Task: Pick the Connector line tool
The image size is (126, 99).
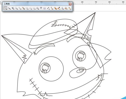Action: pyautogui.click(x=52, y=8)
